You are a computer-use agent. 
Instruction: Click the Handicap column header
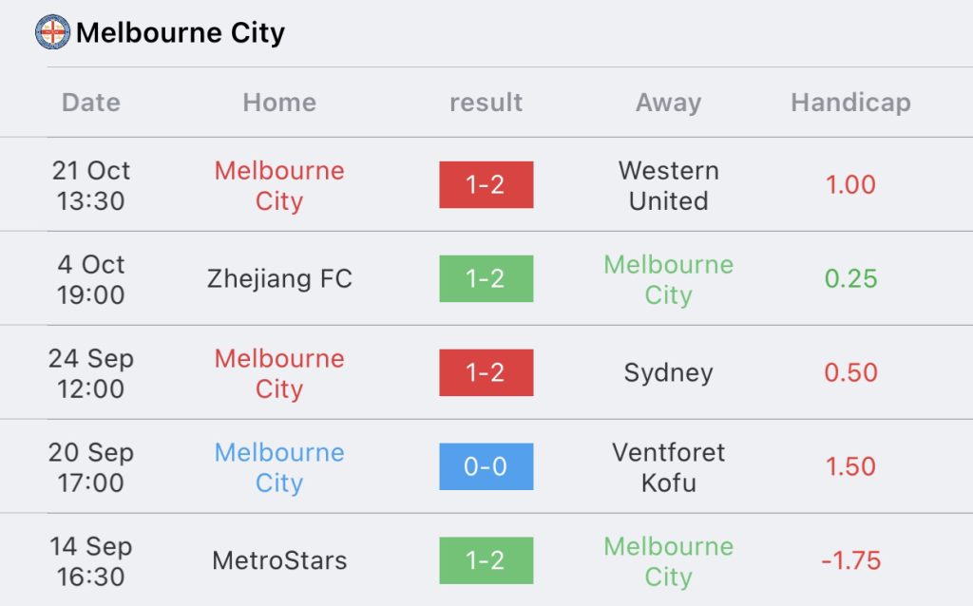pos(850,103)
